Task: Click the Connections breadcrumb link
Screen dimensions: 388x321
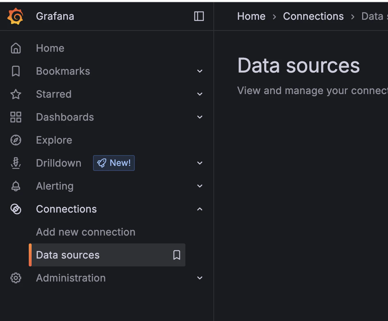Action: 313,16
